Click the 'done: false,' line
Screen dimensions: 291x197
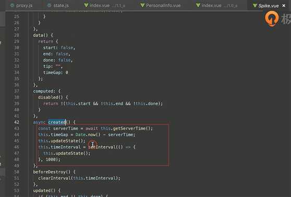[58, 60]
